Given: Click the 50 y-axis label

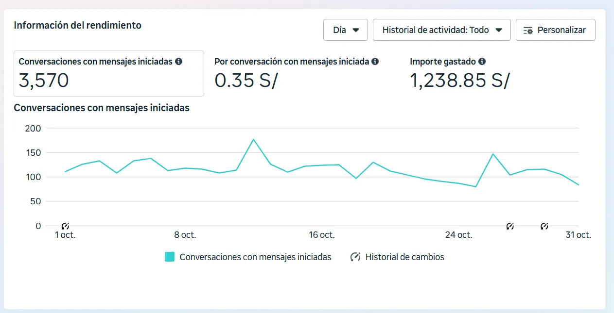Looking at the screenshot, I should (35, 201).
